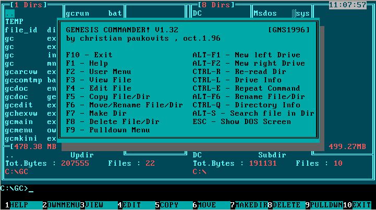
Task: Select the highlighted '..' parent directory entry
Action: [x=10, y=14]
